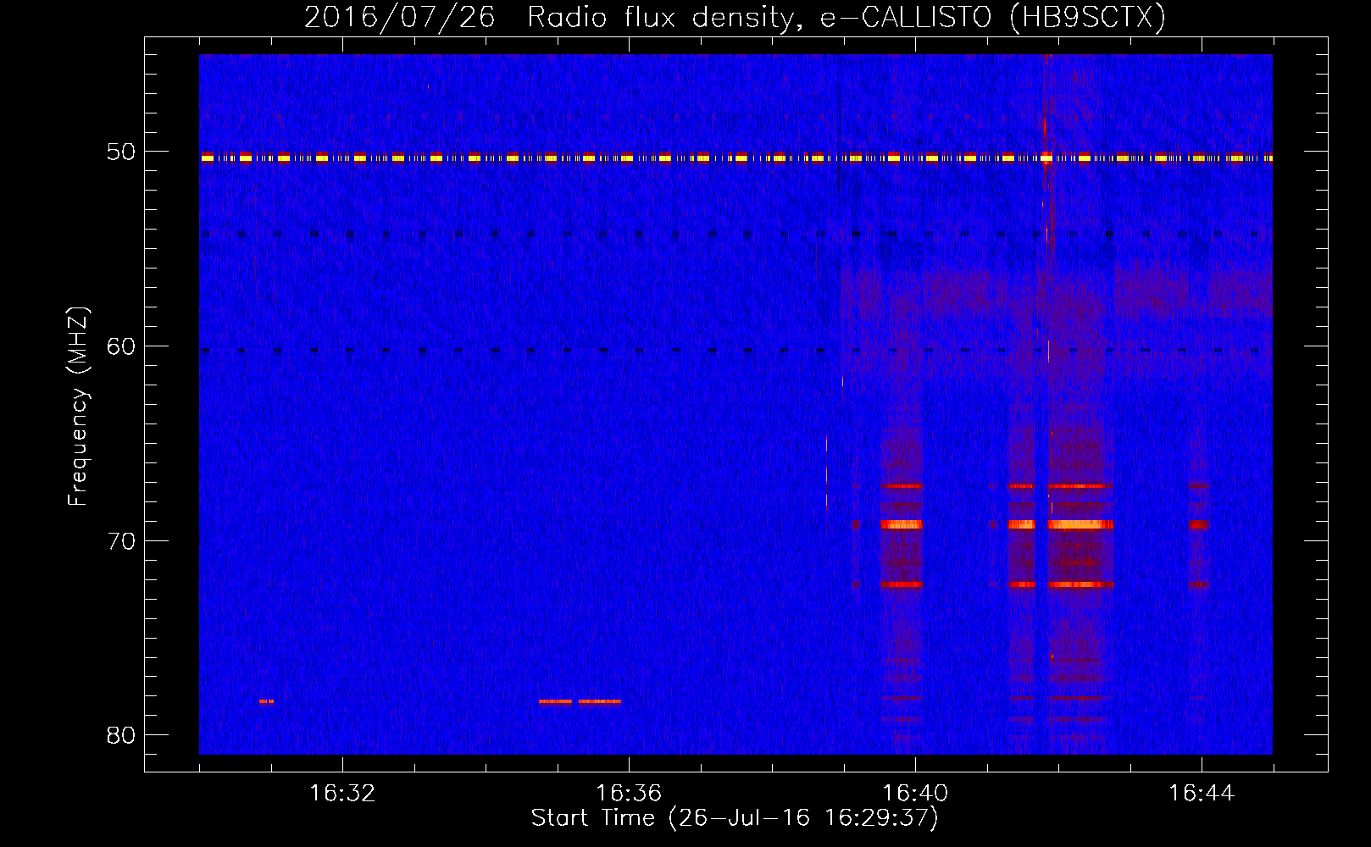Click the 16:32 time tick label

[x=342, y=794]
